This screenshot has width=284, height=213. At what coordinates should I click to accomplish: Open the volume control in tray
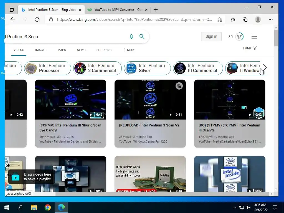pos(248,207)
